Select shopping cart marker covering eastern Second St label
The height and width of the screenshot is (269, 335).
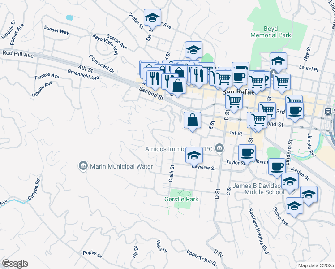tap(258, 120)
